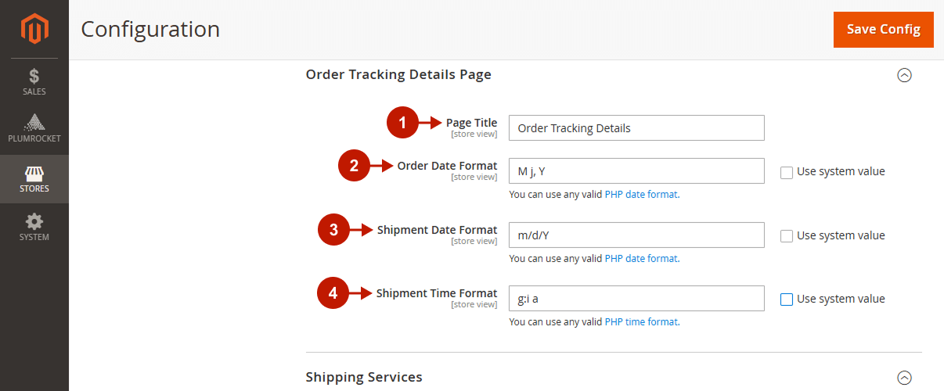
Task: Collapse the Order Tracking Details Page section
Action: point(904,75)
